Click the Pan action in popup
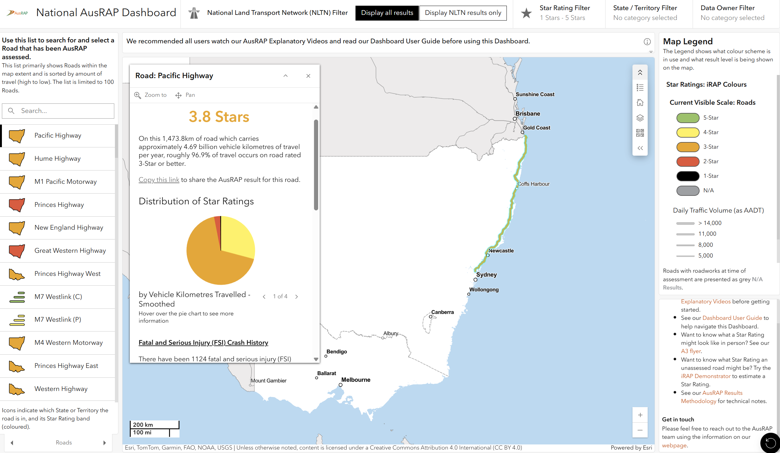The image size is (780, 453). pyautogui.click(x=185, y=95)
